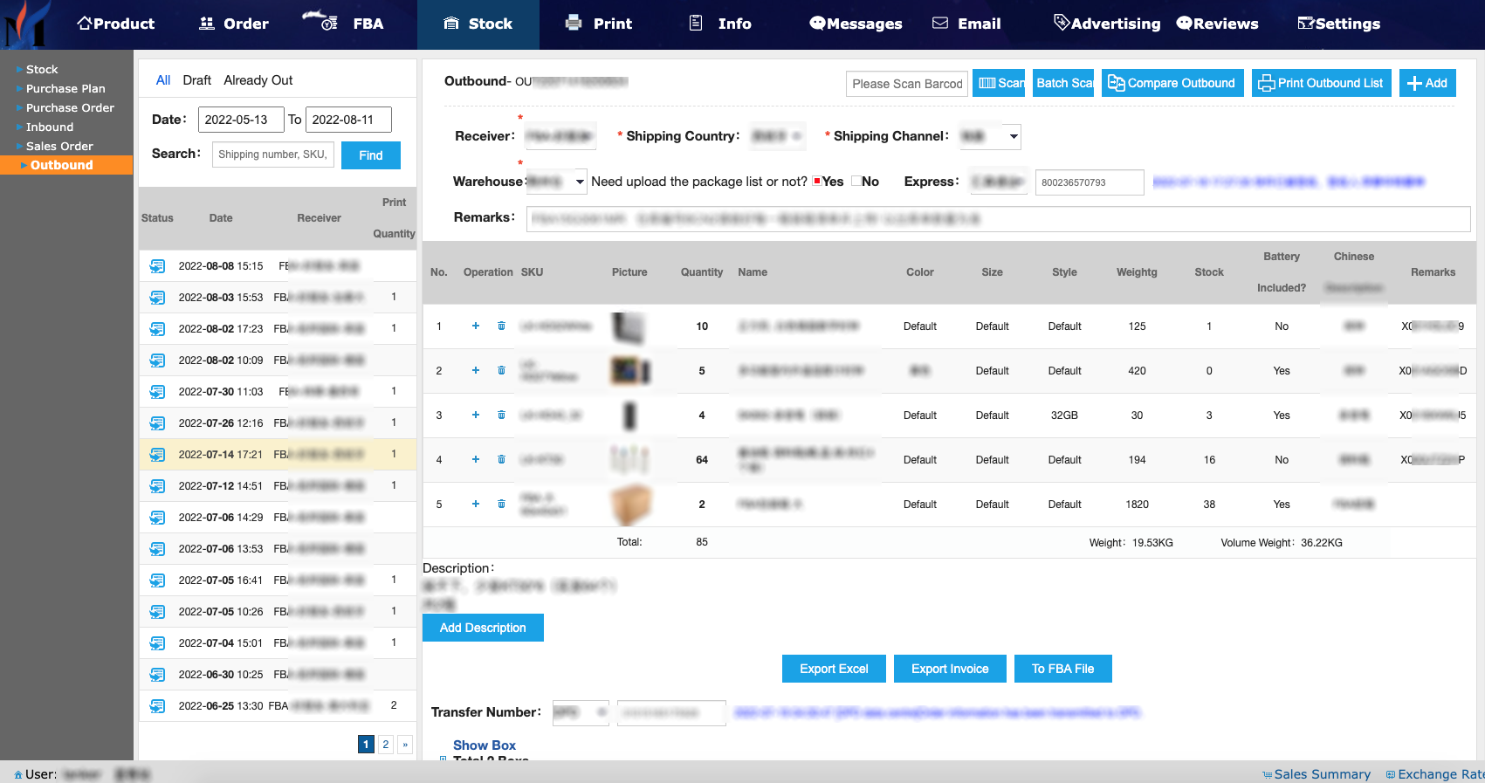The height and width of the screenshot is (783, 1485).
Task: Click print icon for 2022-08-08 15:15 entry
Action: click(157, 266)
